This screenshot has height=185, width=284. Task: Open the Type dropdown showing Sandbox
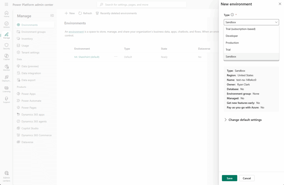pos(251,22)
